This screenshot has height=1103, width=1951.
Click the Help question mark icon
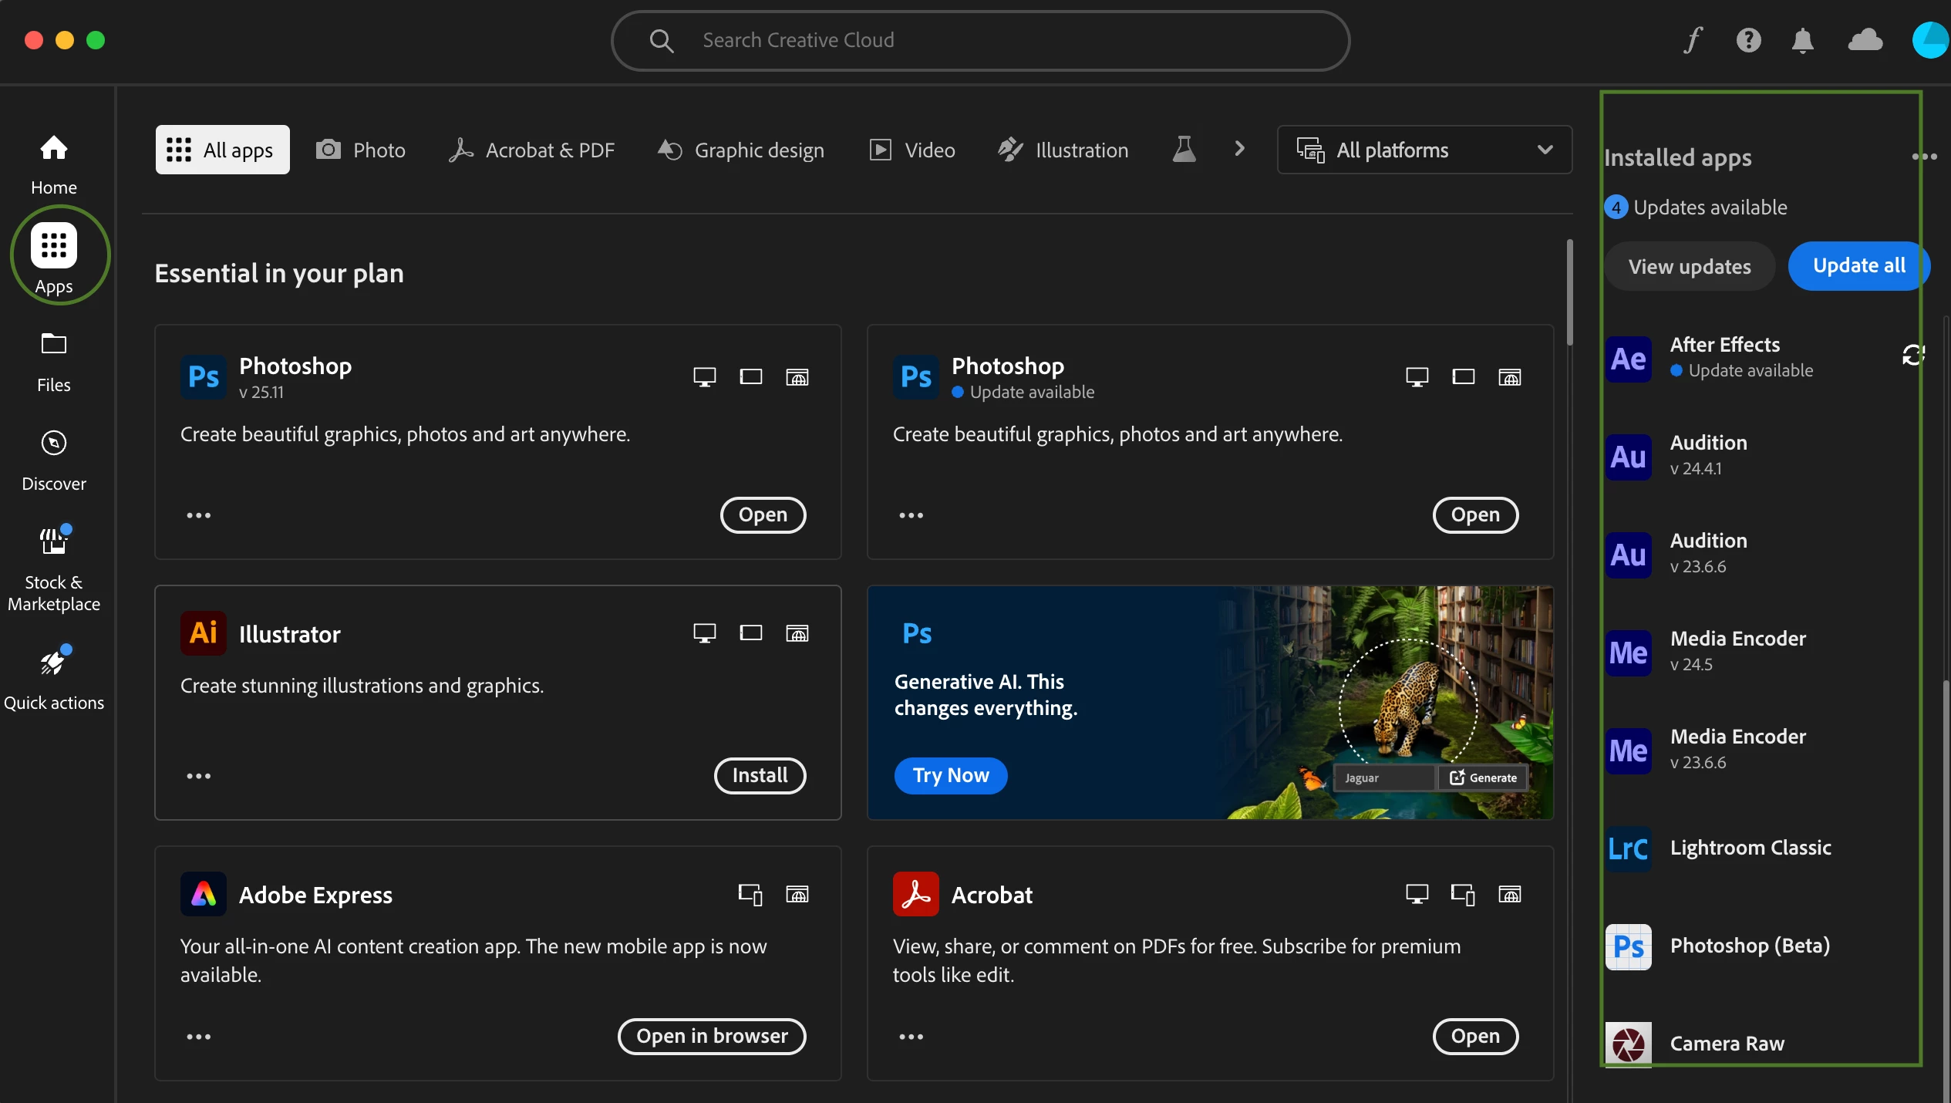pyautogui.click(x=1748, y=40)
